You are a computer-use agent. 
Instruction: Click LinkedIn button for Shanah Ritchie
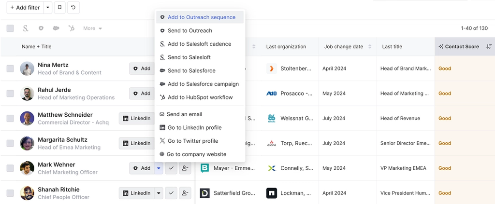point(137,193)
